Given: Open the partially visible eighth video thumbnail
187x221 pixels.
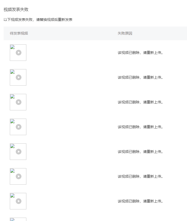Looking at the screenshot, I should click(x=18, y=219).
